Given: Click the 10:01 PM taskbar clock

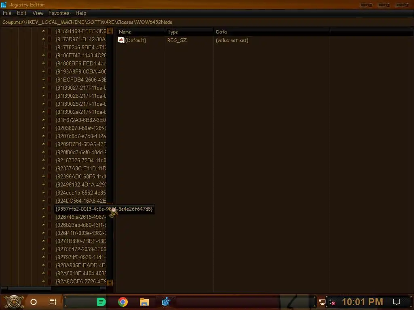Looking at the screenshot, I should click(x=362, y=302).
